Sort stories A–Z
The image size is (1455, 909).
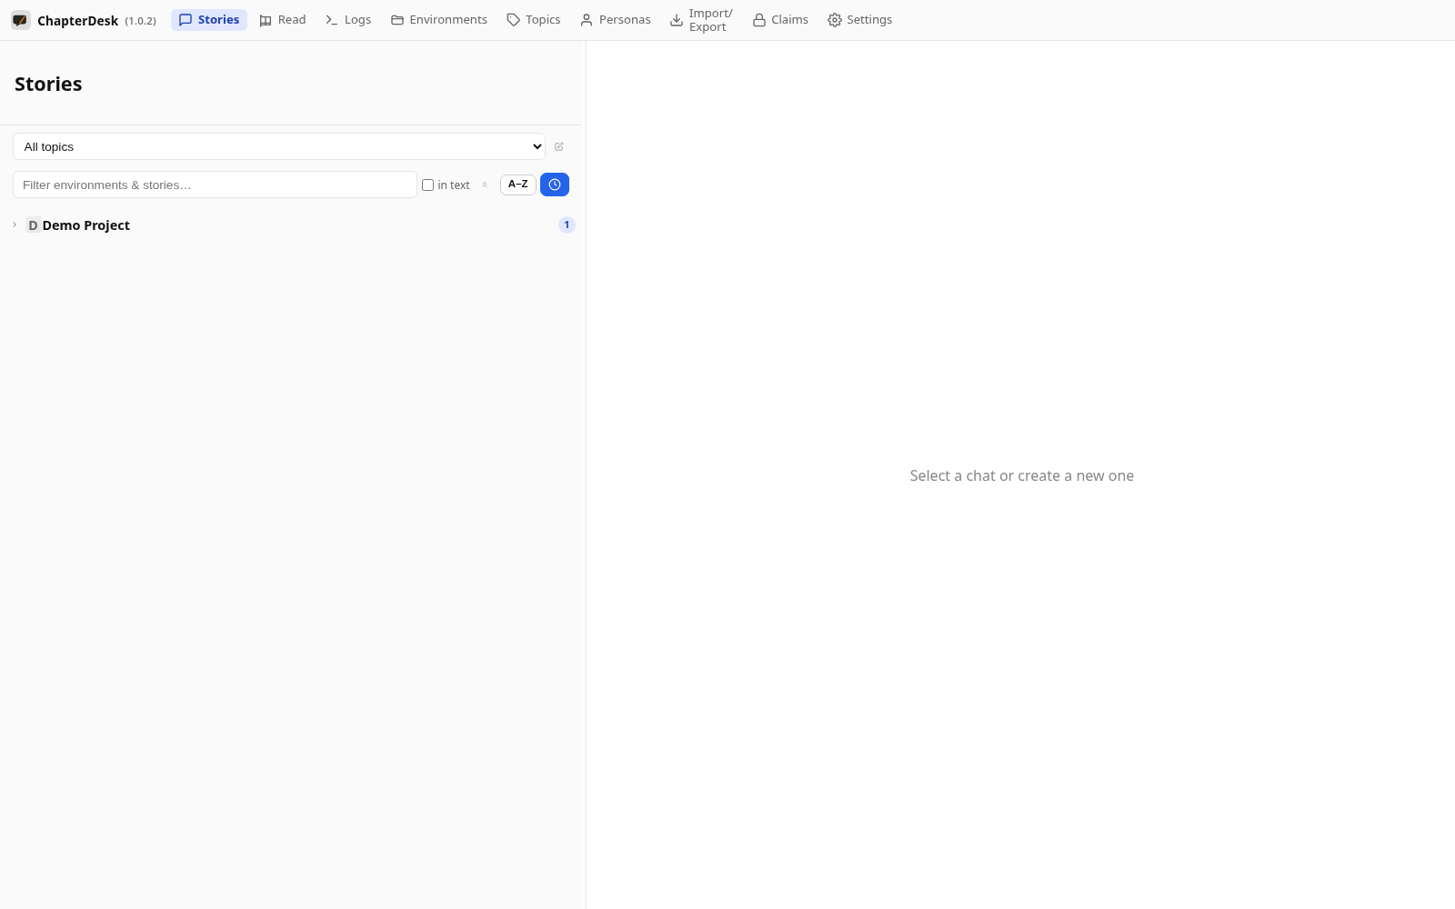click(518, 185)
